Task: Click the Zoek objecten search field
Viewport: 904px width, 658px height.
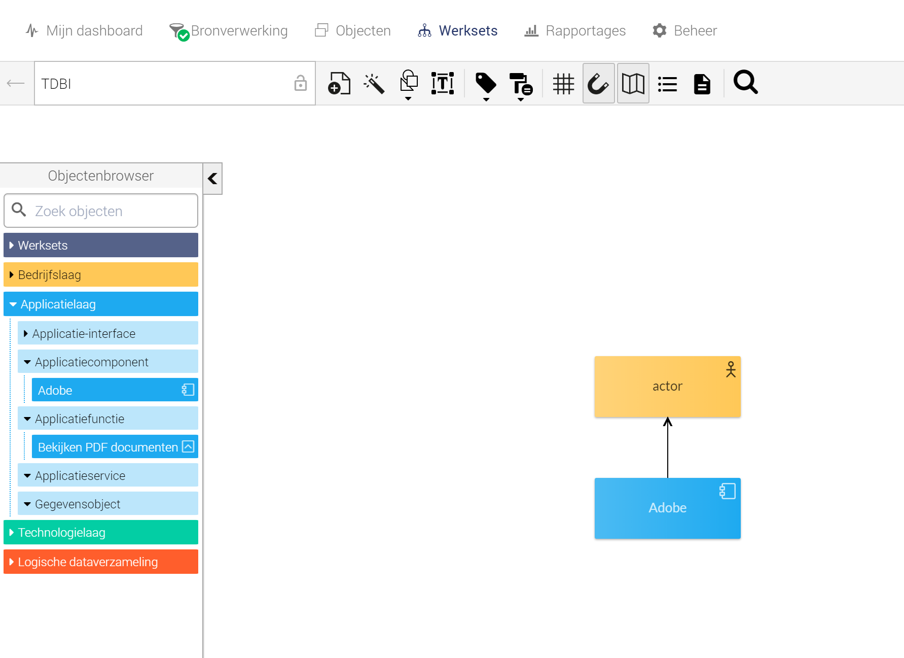Action: (x=101, y=211)
